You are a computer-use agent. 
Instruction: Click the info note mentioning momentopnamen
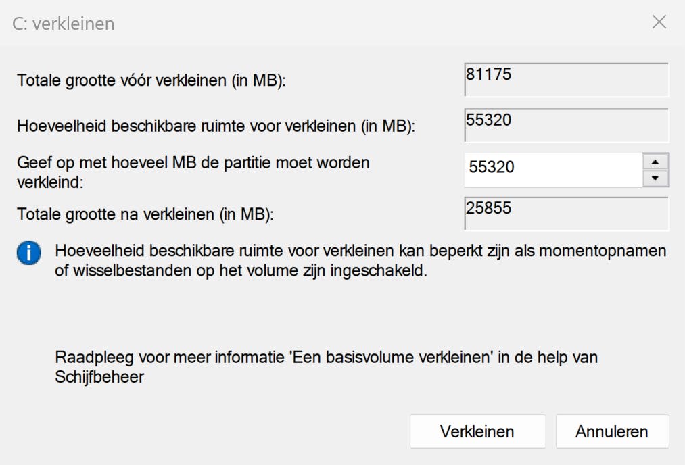click(x=360, y=251)
